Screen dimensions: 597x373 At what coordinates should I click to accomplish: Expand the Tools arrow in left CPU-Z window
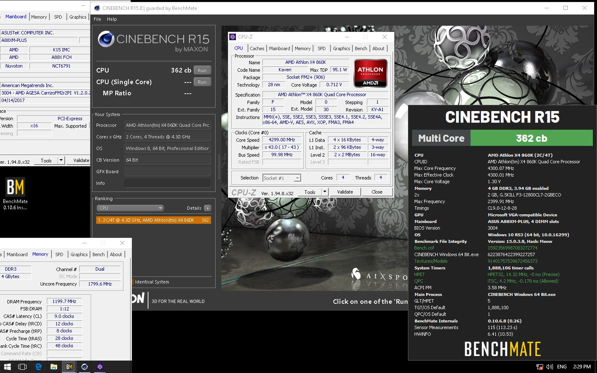tap(61, 160)
